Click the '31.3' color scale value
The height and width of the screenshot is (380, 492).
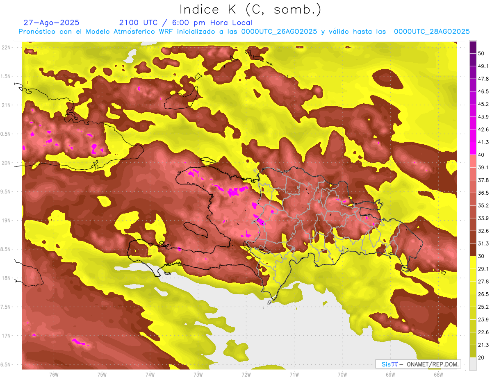[x=483, y=243]
